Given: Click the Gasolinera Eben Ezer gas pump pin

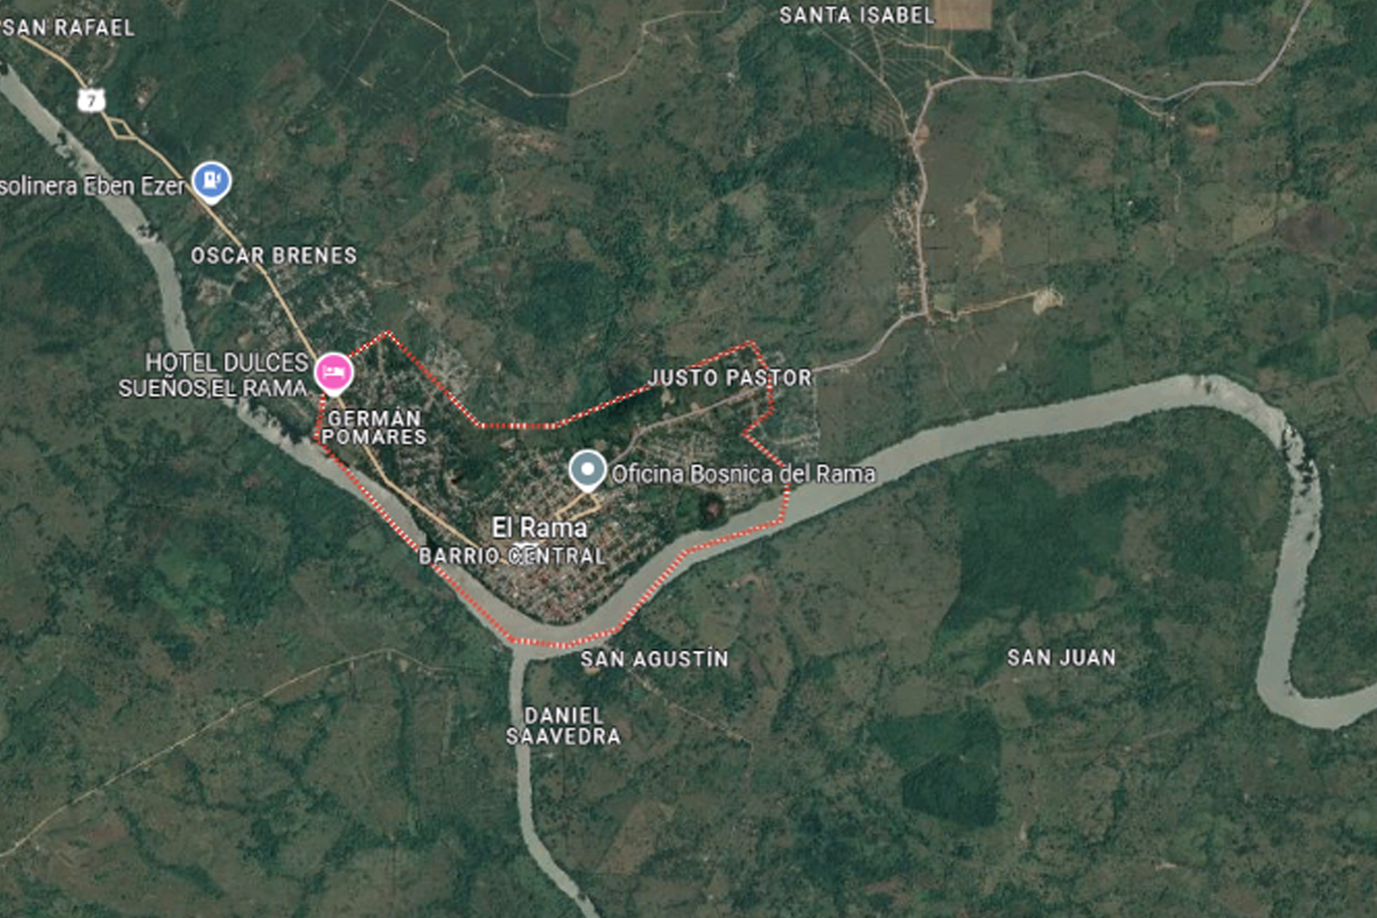Looking at the screenshot, I should (x=212, y=181).
